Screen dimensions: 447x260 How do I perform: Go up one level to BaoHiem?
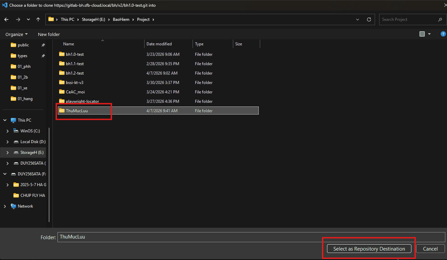click(x=38, y=19)
